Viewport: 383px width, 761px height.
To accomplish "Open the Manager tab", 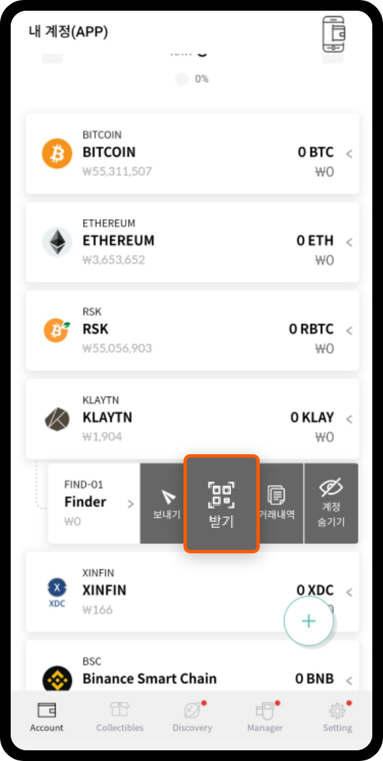I will (264, 717).
